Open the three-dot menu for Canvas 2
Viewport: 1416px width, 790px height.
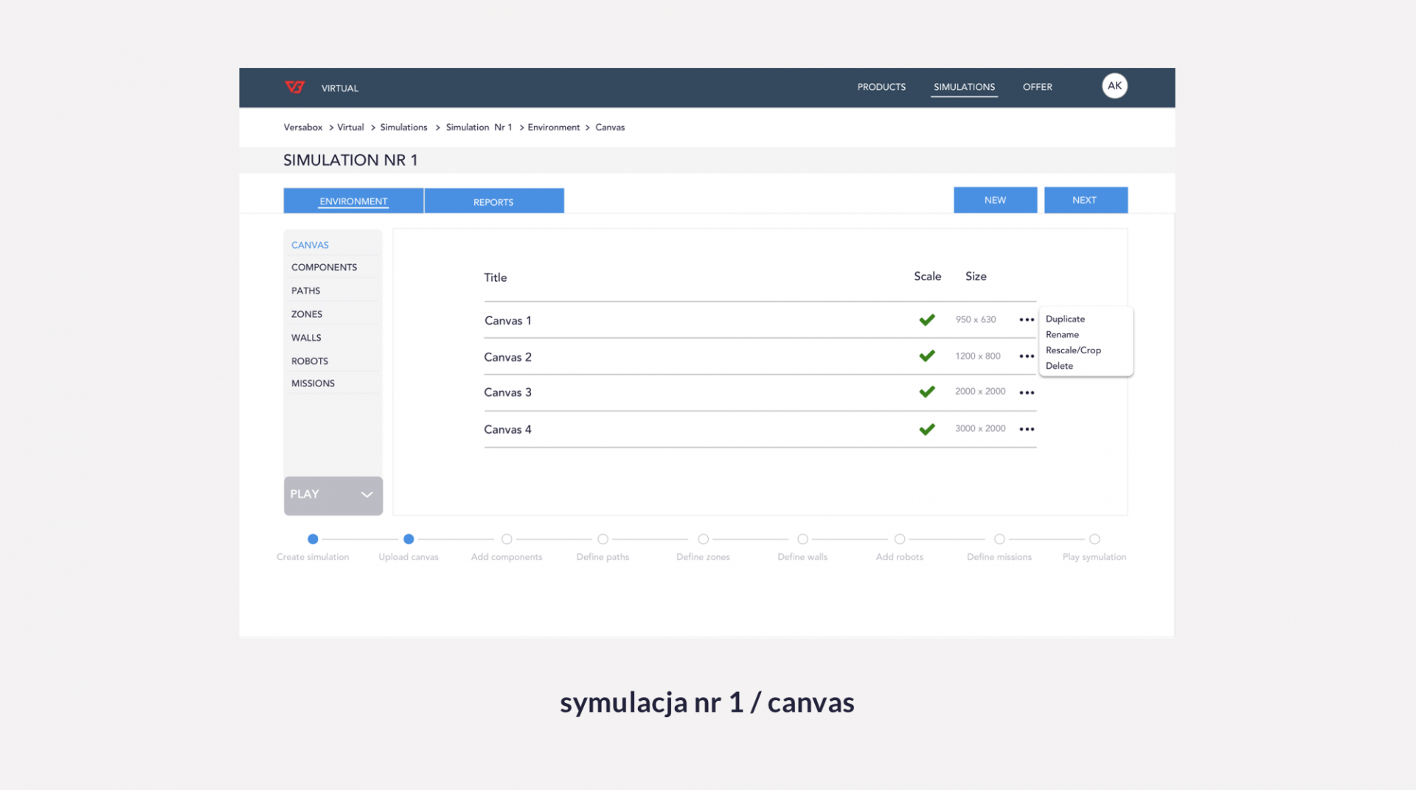coord(1026,356)
